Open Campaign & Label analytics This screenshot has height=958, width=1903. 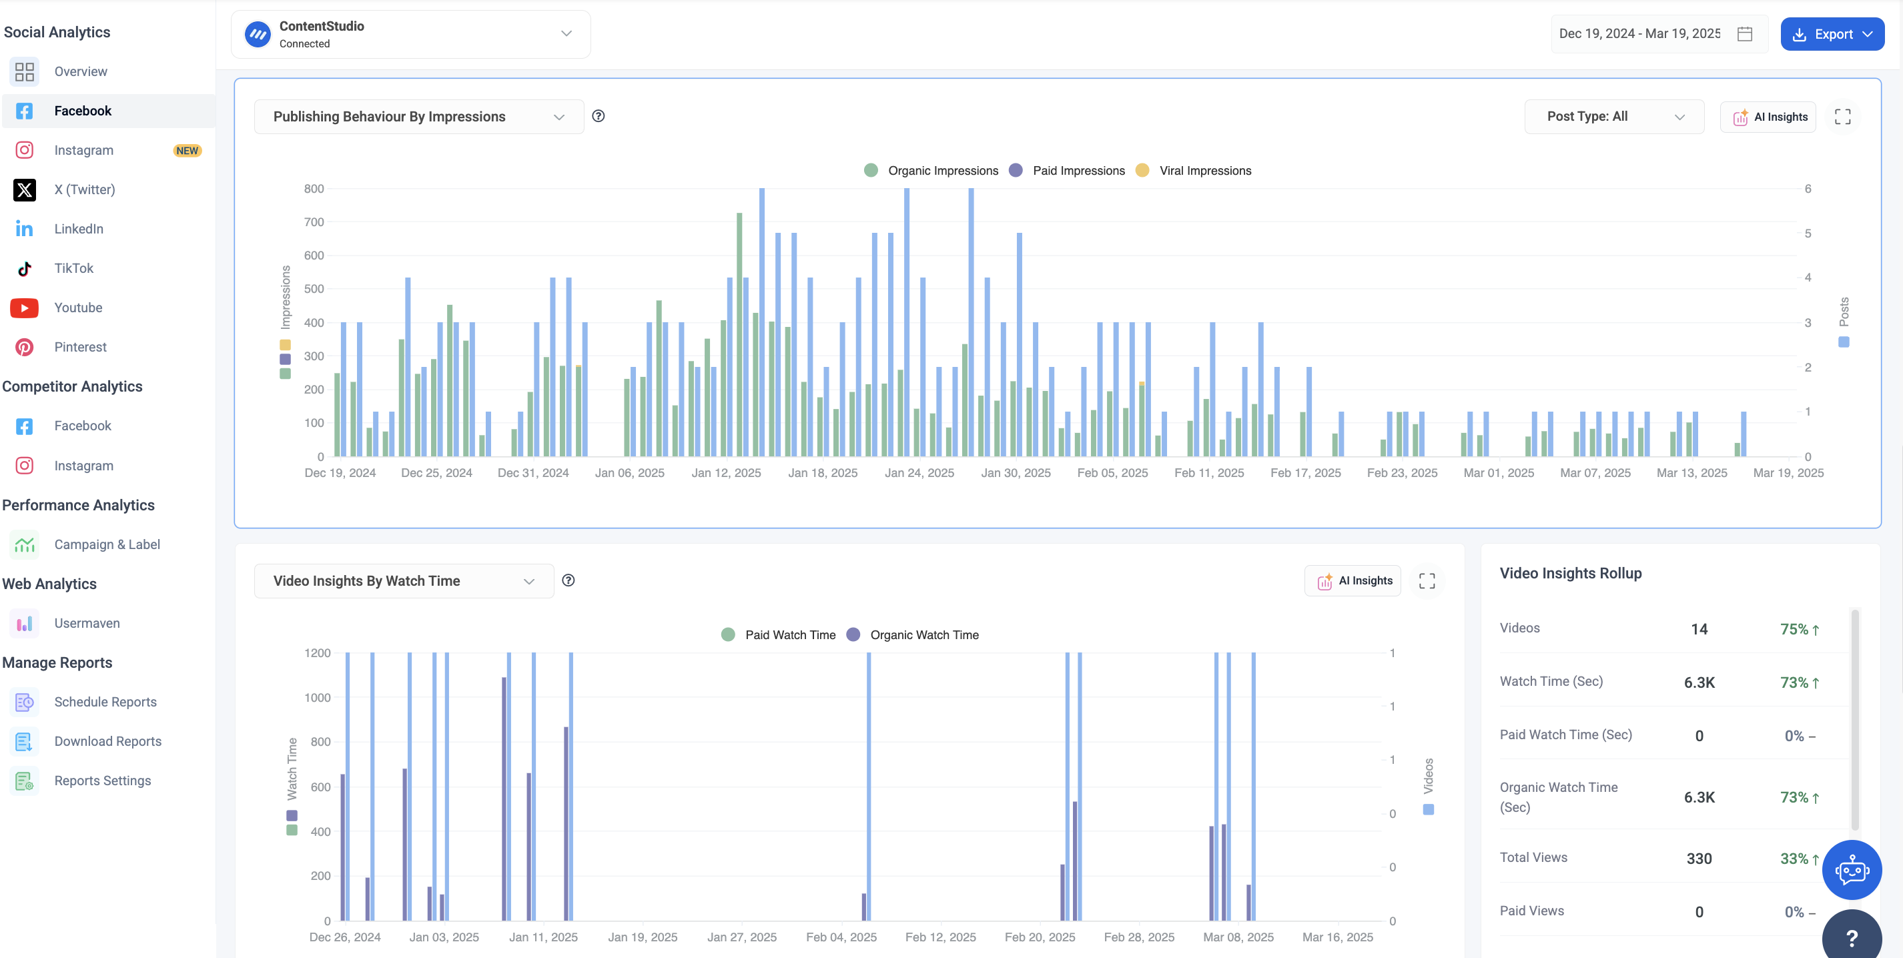click(x=108, y=544)
